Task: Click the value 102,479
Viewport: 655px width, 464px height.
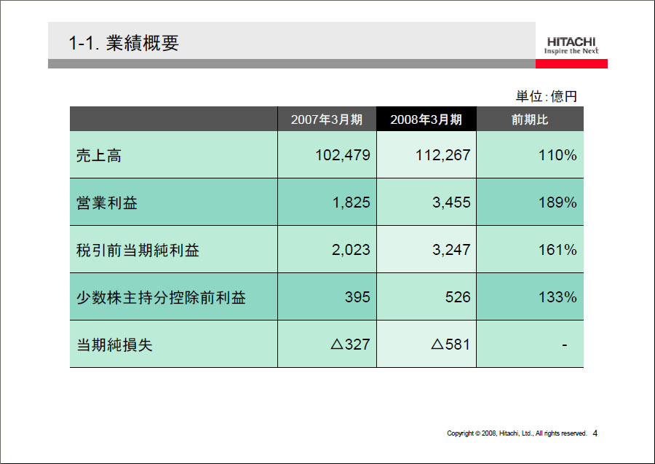Action: coord(343,155)
